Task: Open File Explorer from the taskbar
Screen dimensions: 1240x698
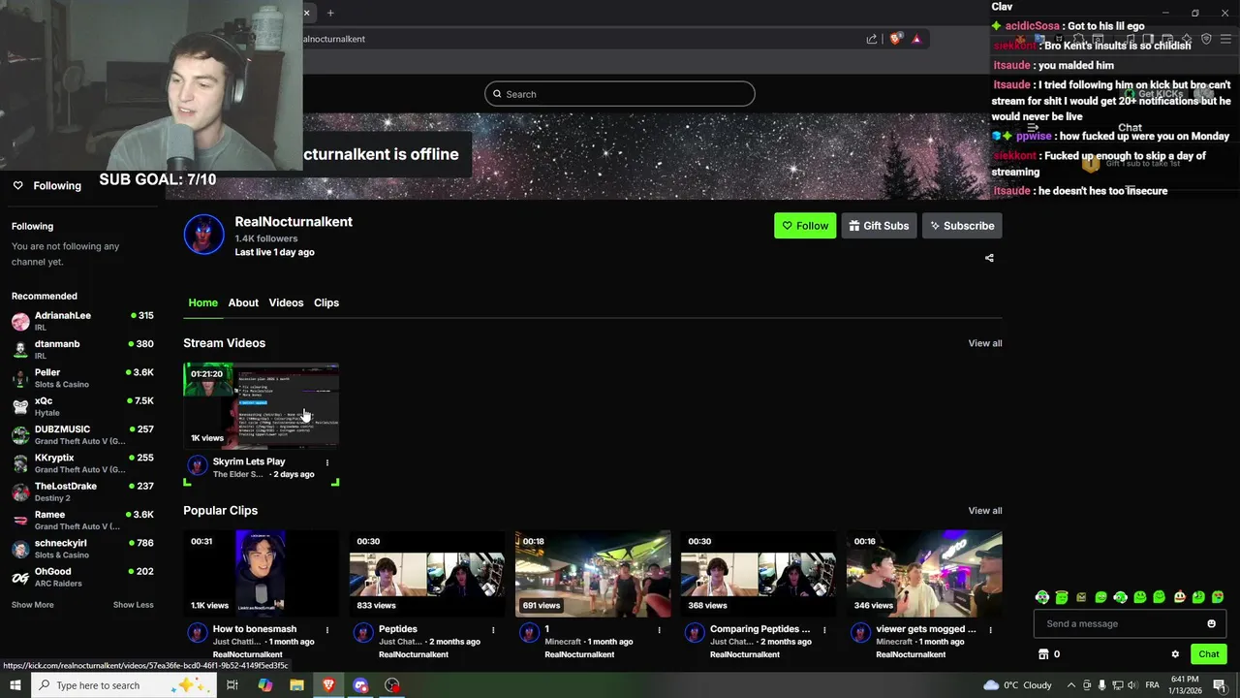Action: 296,685
